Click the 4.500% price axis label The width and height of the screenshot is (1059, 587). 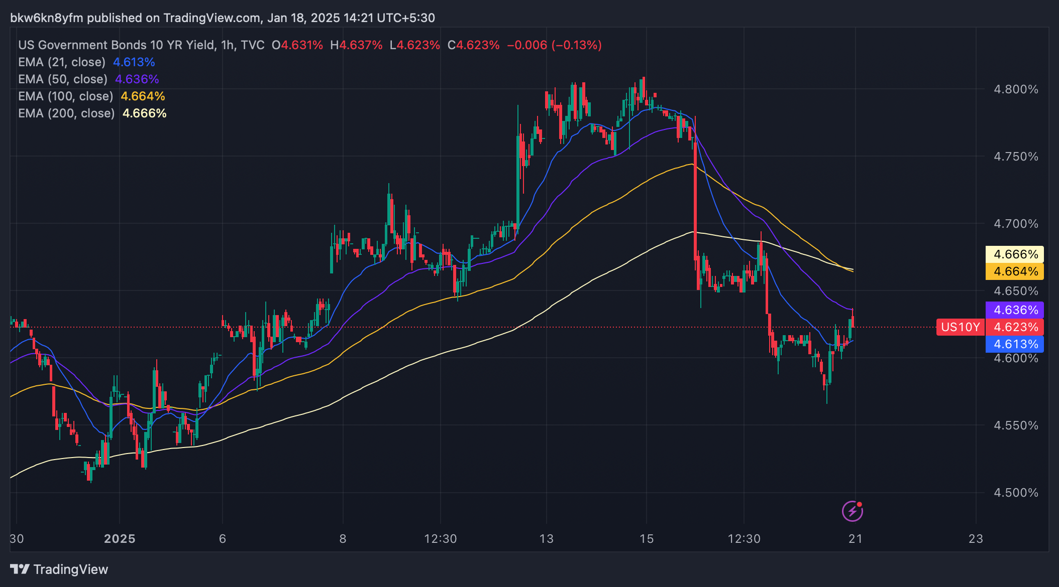tap(1015, 493)
